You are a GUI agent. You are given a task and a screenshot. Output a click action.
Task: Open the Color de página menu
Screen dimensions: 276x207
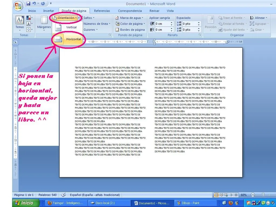(130, 24)
